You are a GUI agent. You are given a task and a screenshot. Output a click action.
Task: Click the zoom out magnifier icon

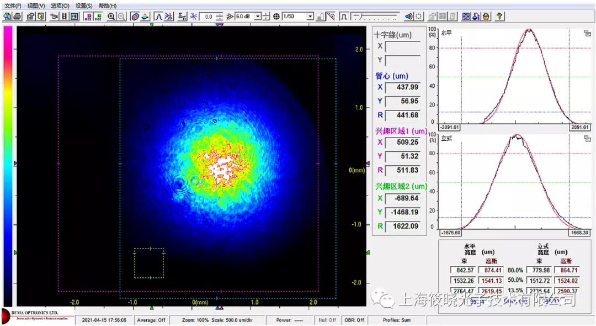[121, 17]
